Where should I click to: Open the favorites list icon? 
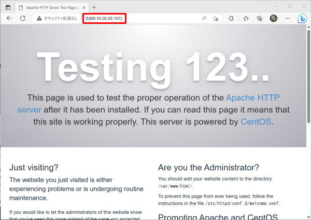pyautogui.click(x=246, y=19)
